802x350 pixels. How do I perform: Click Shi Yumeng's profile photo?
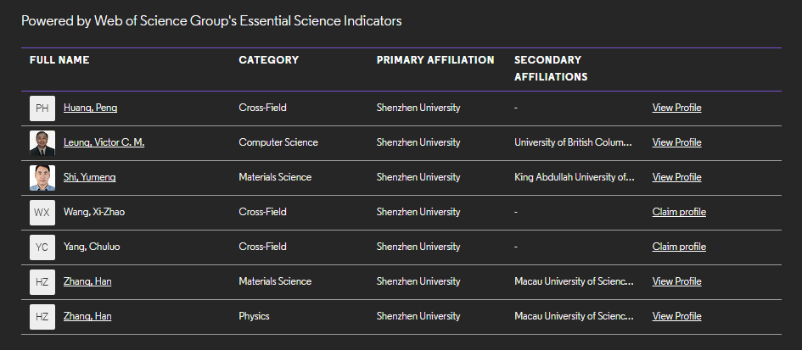42,178
